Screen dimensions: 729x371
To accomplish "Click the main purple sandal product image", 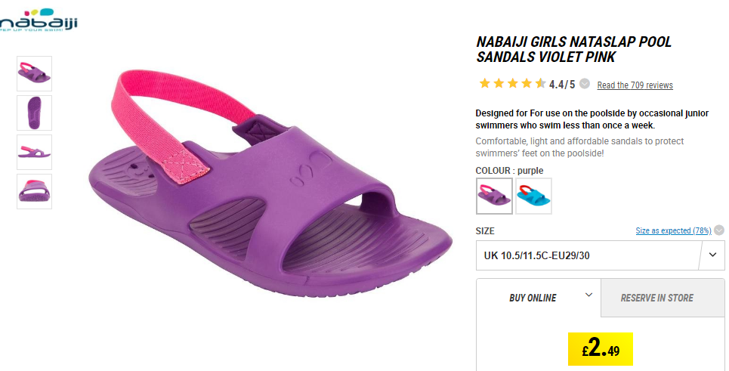I will pos(270,184).
